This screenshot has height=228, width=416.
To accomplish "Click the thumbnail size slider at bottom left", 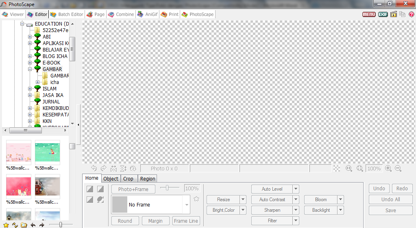I will click(x=61, y=225).
